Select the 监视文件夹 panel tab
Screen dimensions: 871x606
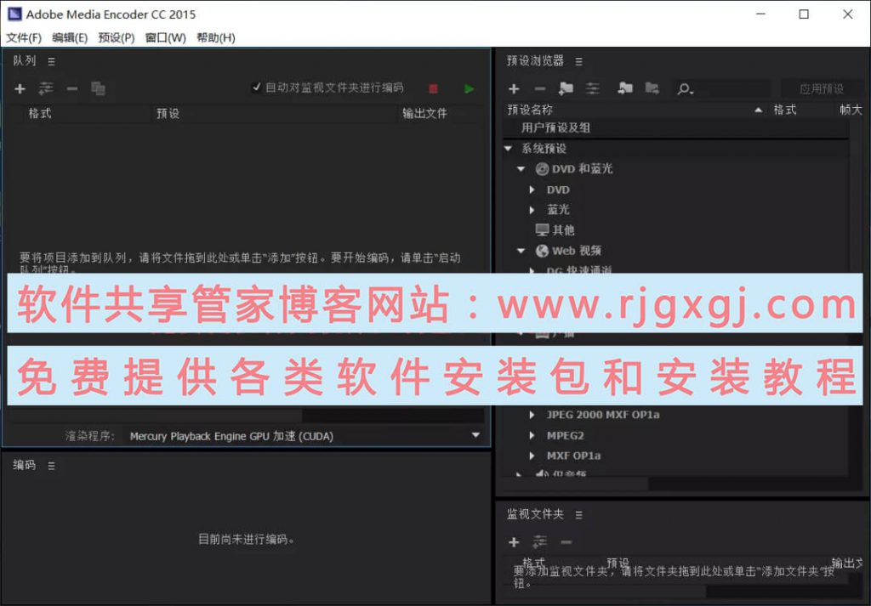tap(535, 514)
